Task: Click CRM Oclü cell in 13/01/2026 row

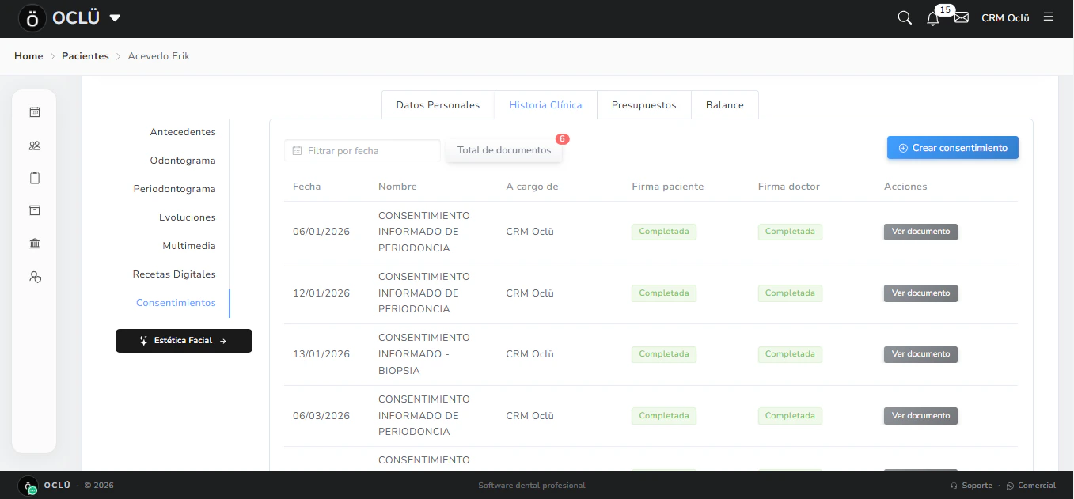Action: click(x=530, y=354)
